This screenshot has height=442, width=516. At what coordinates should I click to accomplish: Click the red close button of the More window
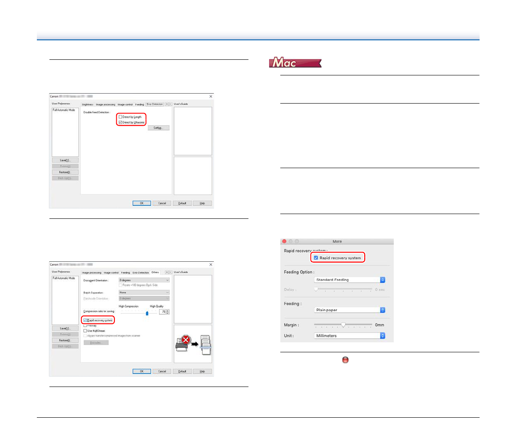pos(284,241)
